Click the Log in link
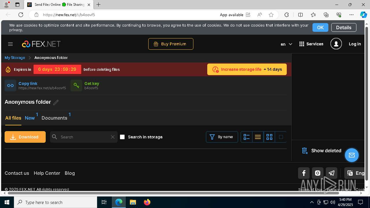The height and width of the screenshot is (208, 370). click(x=355, y=44)
